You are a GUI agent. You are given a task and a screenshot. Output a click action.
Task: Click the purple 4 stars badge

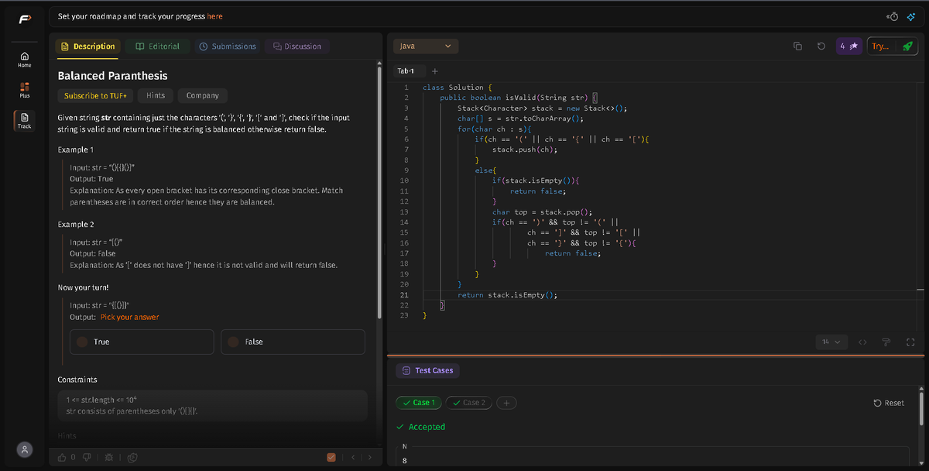tap(849, 46)
